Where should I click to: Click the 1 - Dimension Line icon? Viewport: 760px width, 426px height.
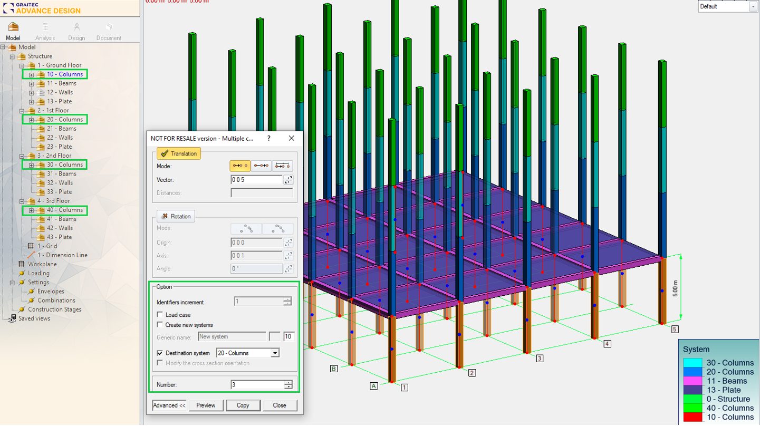point(31,255)
